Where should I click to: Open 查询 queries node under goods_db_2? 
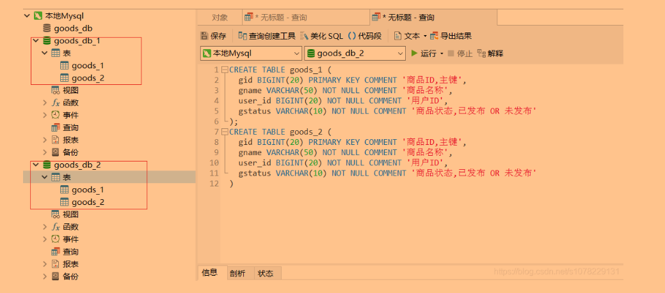click(x=65, y=252)
